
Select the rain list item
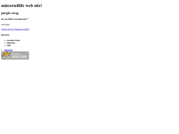9,45
